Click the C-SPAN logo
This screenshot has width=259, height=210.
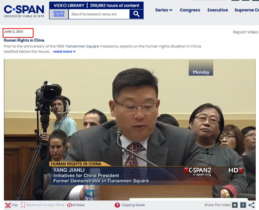pos(24,11)
